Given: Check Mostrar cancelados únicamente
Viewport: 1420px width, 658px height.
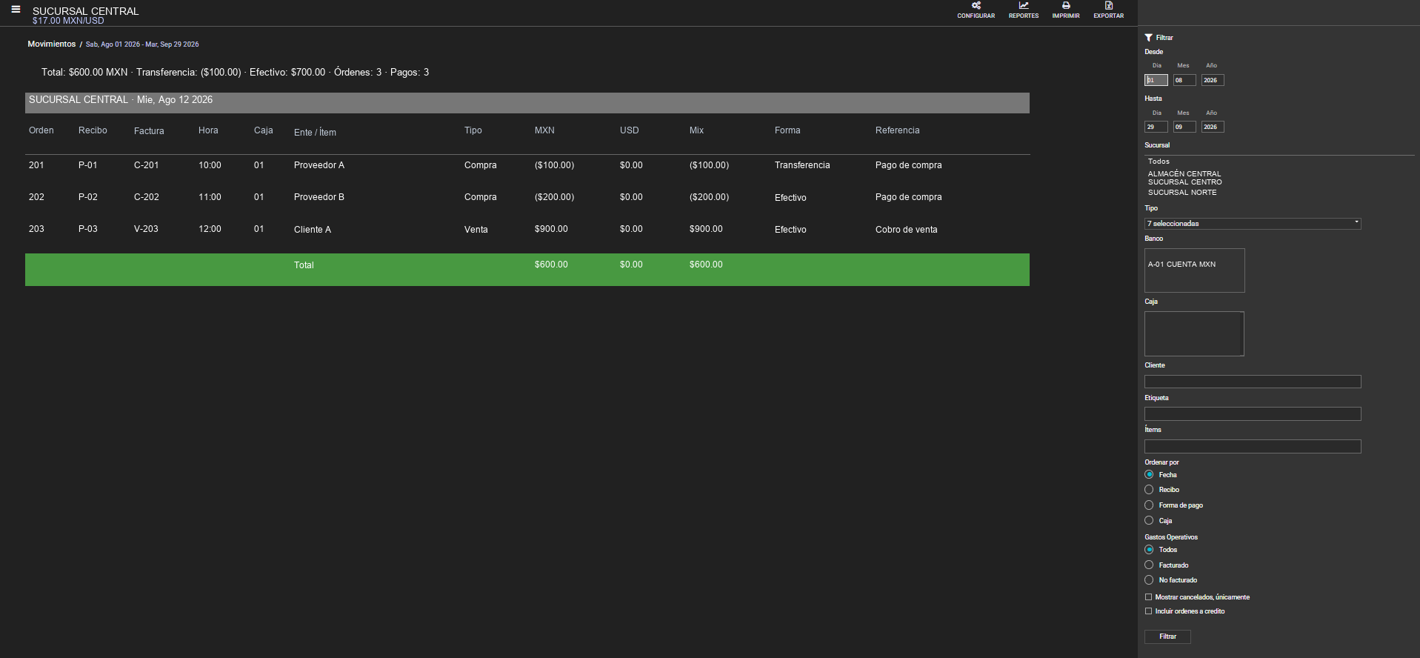Looking at the screenshot, I should [x=1148, y=597].
